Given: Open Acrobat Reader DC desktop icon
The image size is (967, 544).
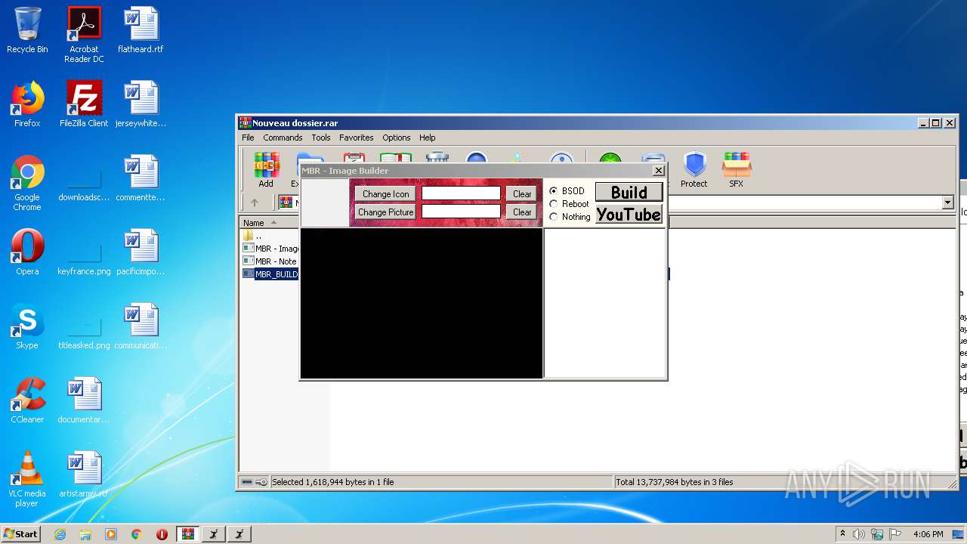Looking at the screenshot, I should 84,35.
